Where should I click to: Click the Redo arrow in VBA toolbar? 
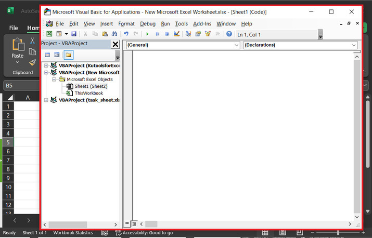pyautogui.click(x=136, y=34)
